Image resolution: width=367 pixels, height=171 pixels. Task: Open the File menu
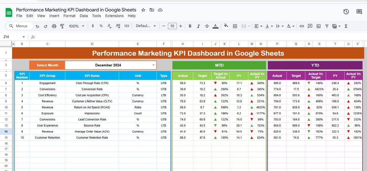point(19,16)
